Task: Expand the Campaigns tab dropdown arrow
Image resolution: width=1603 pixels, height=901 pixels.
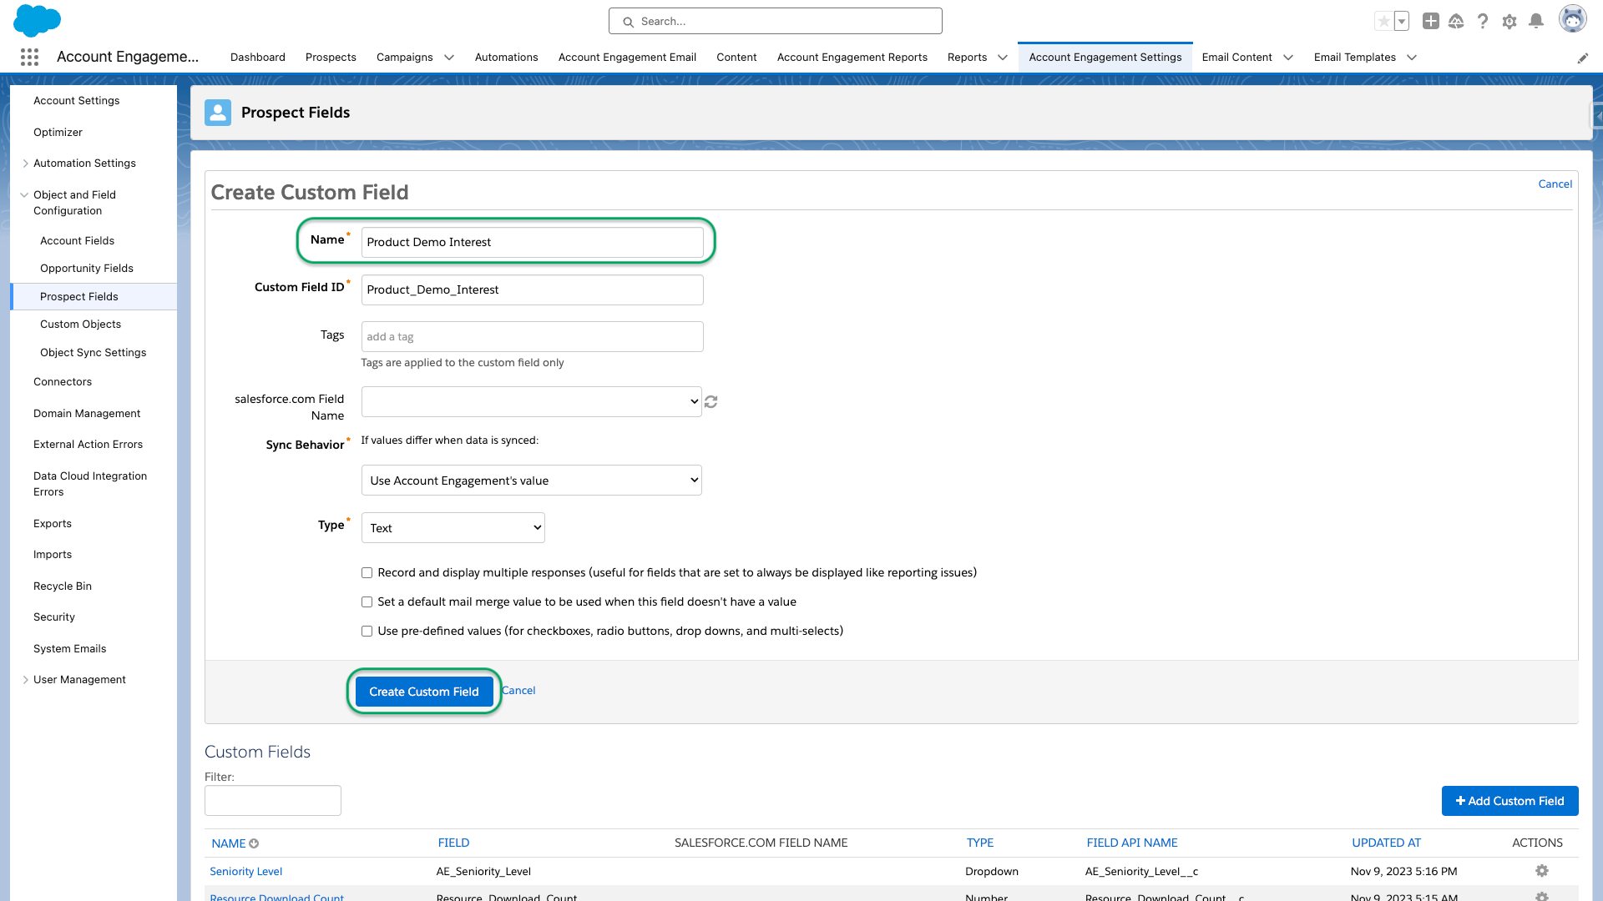Action: (449, 58)
